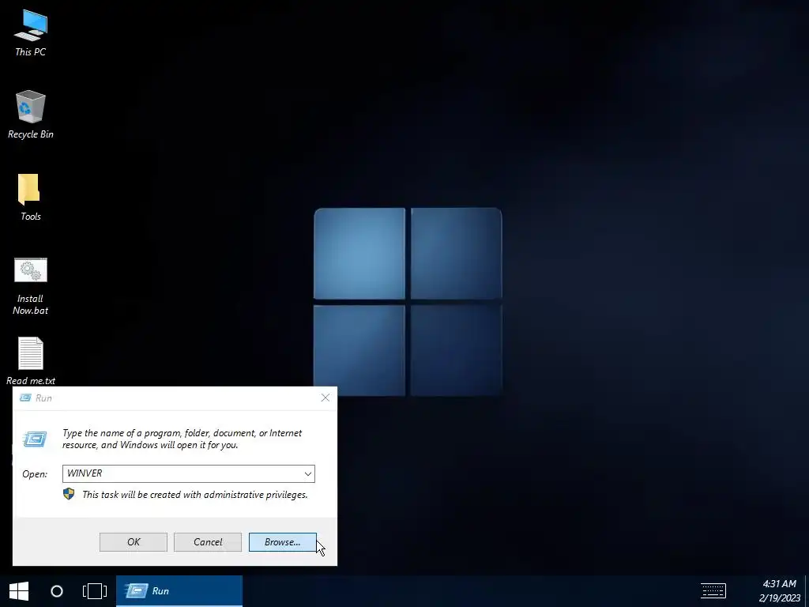
Task: Click the 'Open:' label
Action: (35, 474)
